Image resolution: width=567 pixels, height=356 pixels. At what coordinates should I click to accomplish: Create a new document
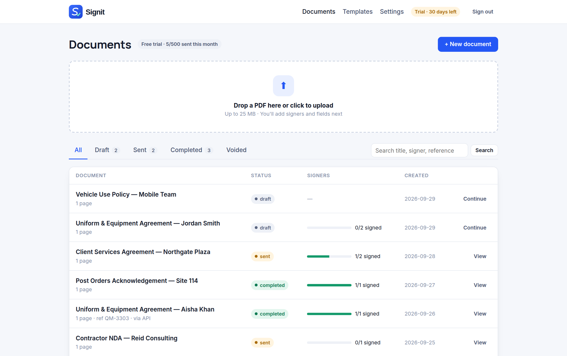[468, 44]
